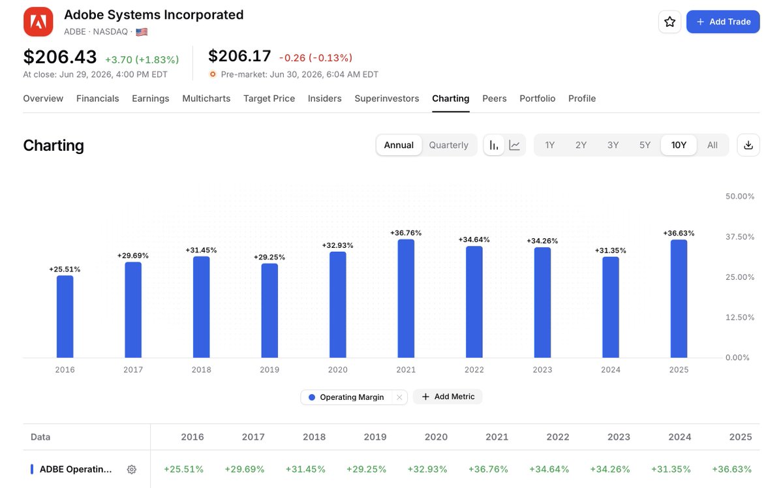Click the 2019 bar in chart

(269, 311)
